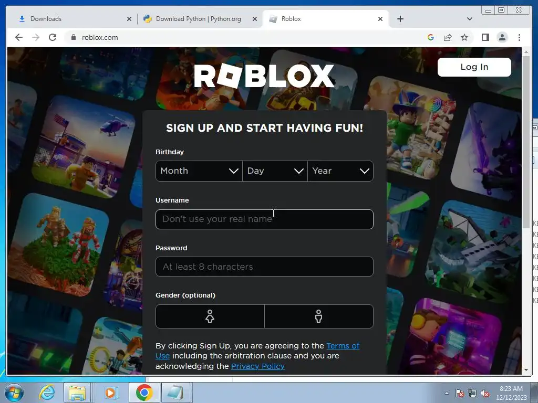Switch to the Downloads tab

click(x=73, y=19)
